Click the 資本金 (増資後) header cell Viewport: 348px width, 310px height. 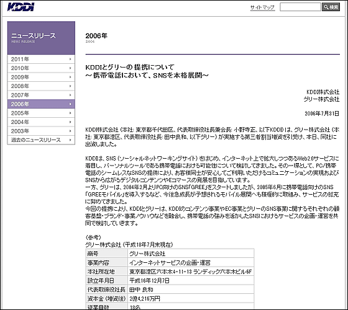107,298
